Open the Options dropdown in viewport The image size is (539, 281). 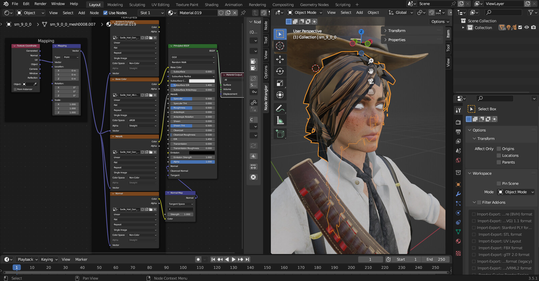440,22
